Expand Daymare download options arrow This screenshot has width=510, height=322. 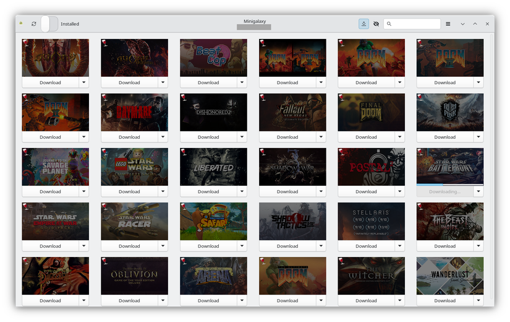pos(163,137)
